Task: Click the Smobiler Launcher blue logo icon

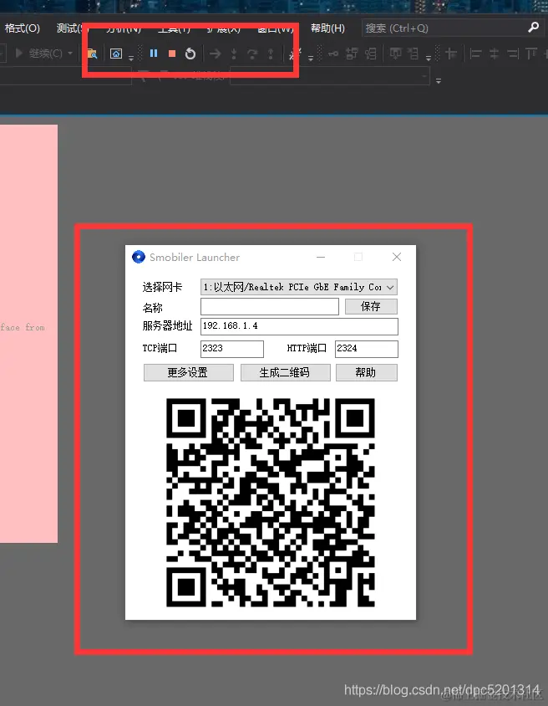Action: (139, 257)
